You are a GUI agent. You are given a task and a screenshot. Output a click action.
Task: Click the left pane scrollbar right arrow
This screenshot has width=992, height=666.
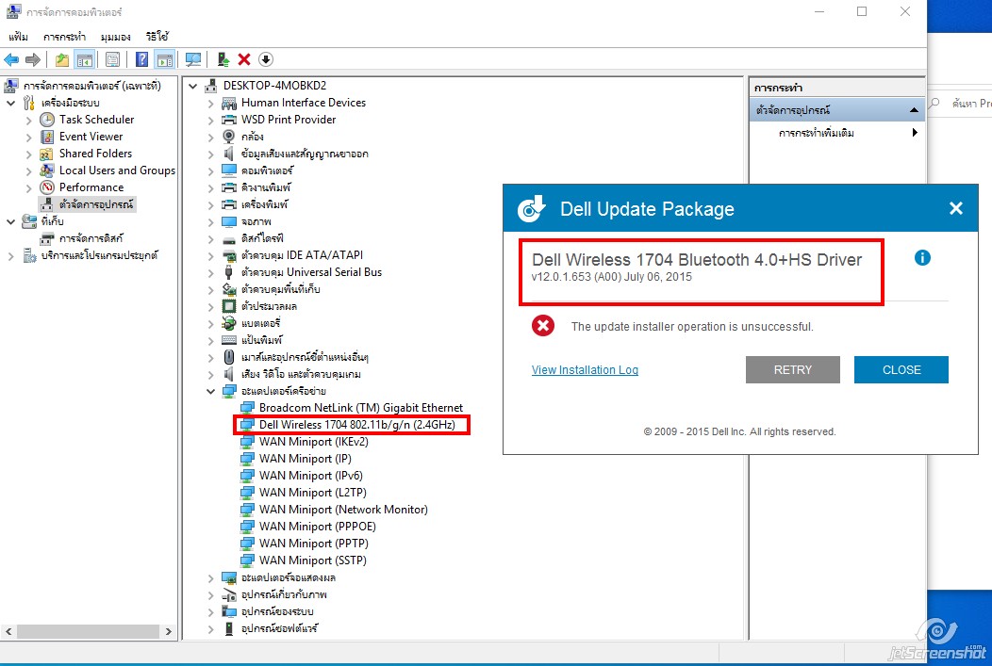click(x=168, y=631)
